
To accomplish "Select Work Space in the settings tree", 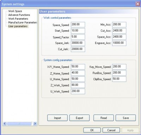I will (15, 11).
